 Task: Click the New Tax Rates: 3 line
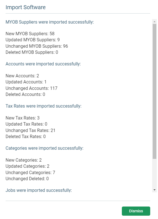(23, 118)
